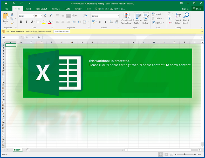Click the Percent Style icon
Viewport: 205px width, 158px height.
[x=100, y=22]
